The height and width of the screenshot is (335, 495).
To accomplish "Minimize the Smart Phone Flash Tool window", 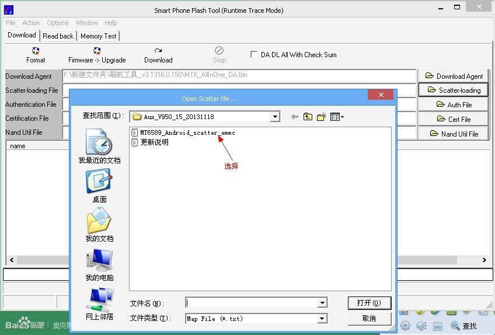I will click(441, 8).
